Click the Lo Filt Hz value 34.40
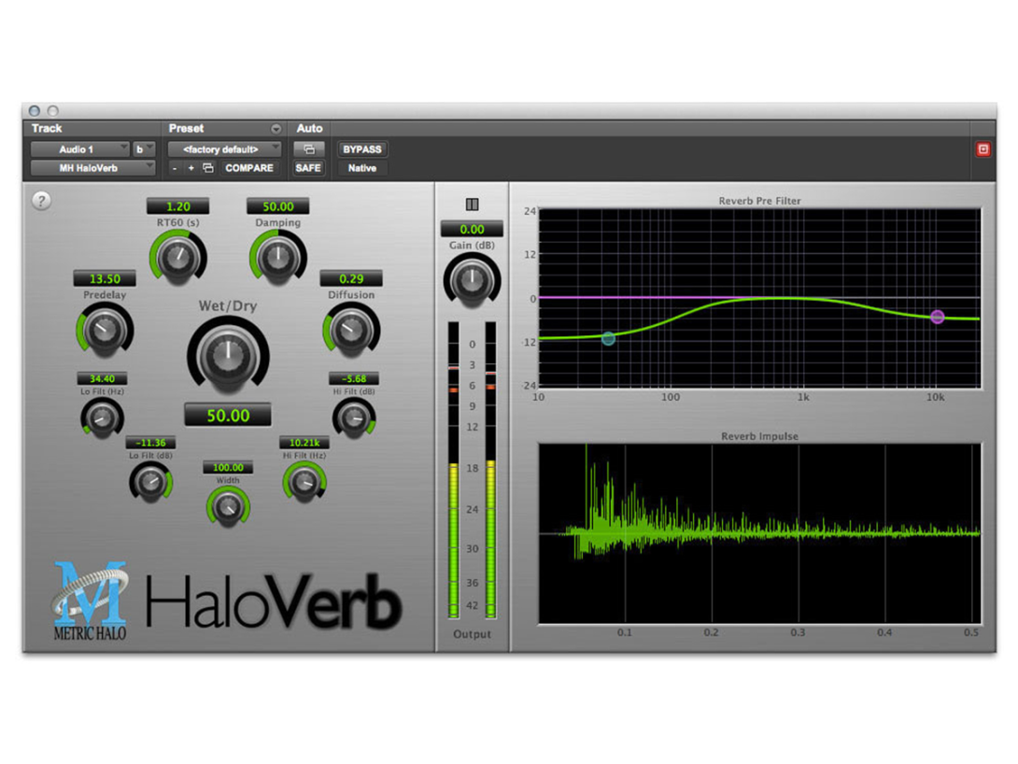This screenshot has width=1018, height=764. 102,378
